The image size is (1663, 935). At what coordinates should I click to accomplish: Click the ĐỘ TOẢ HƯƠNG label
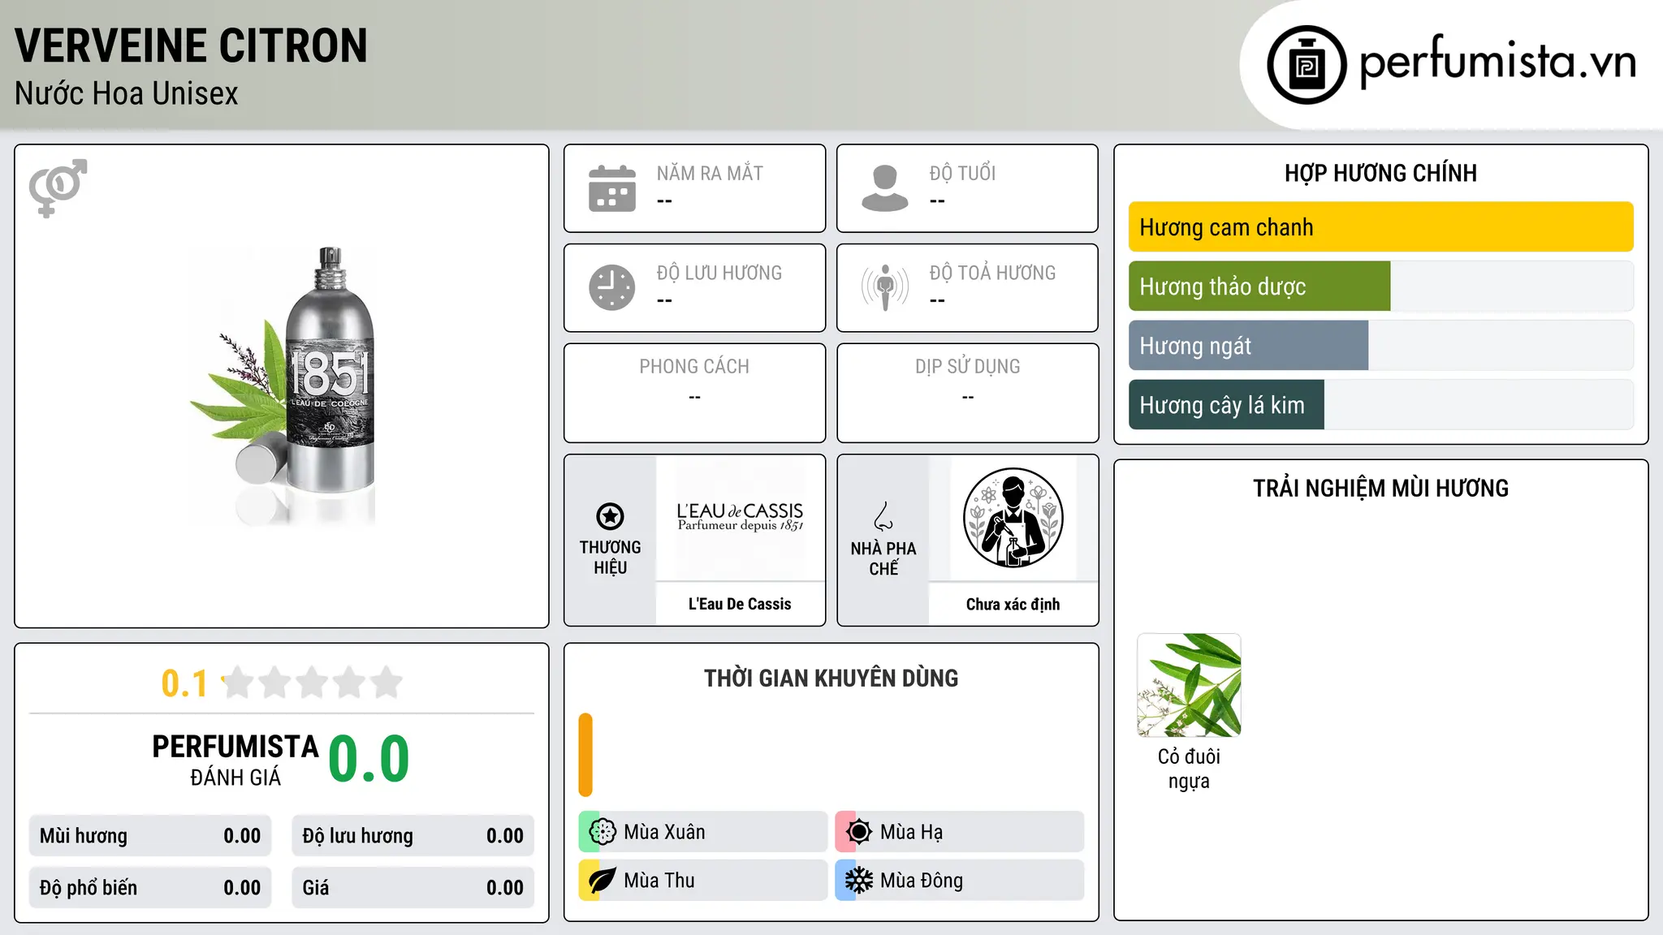[x=992, y=274]
